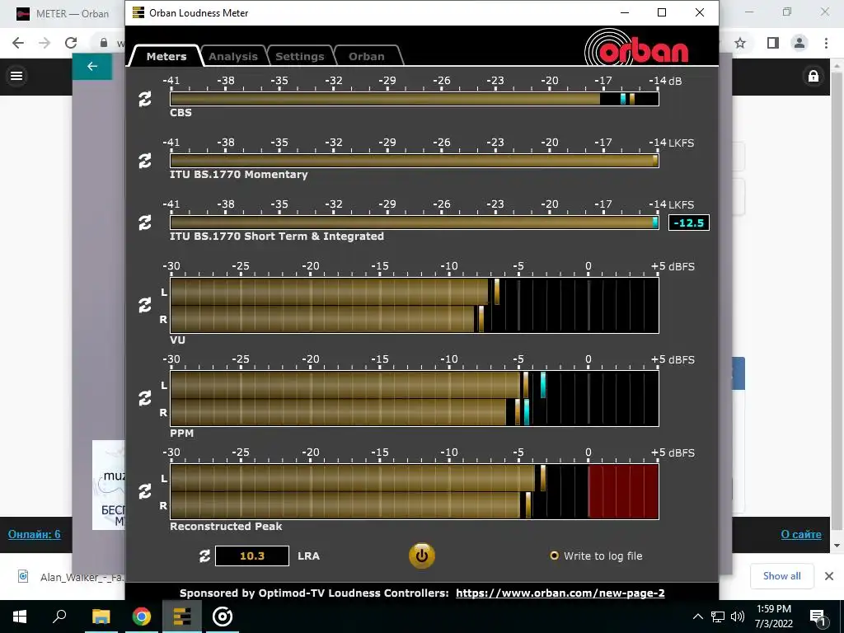Open the Chrome profile avatar menu
The width and height of the screenshot is (844, 633).
click(799, 43)
